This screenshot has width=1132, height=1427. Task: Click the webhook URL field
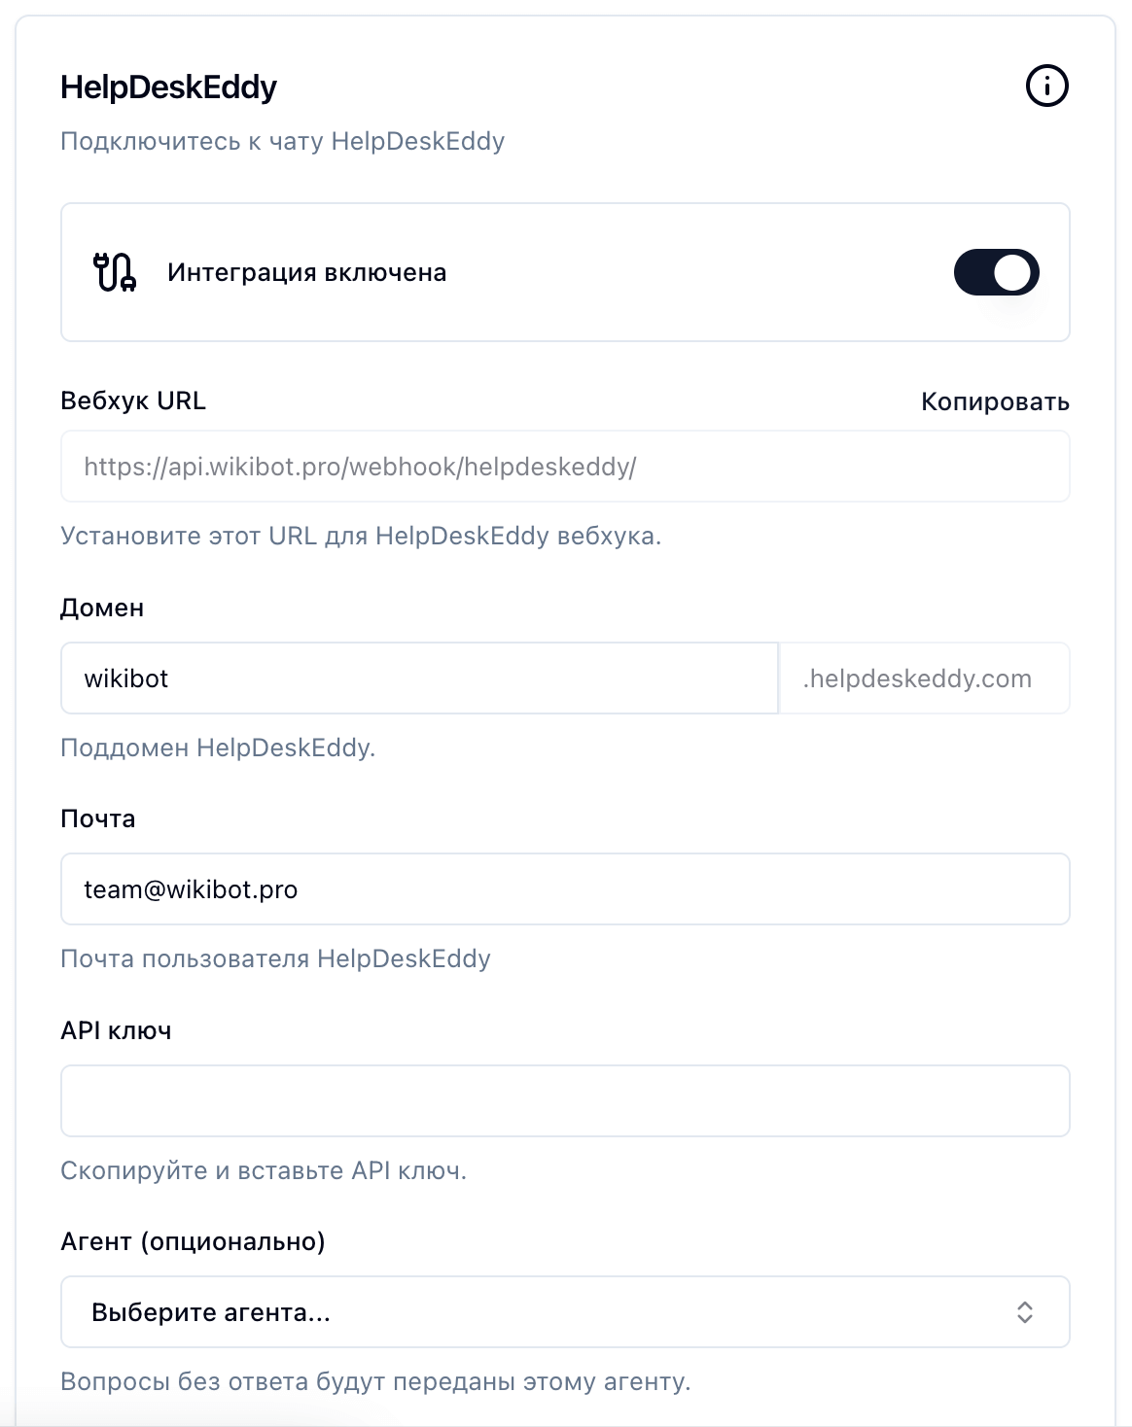coord(564,467)
